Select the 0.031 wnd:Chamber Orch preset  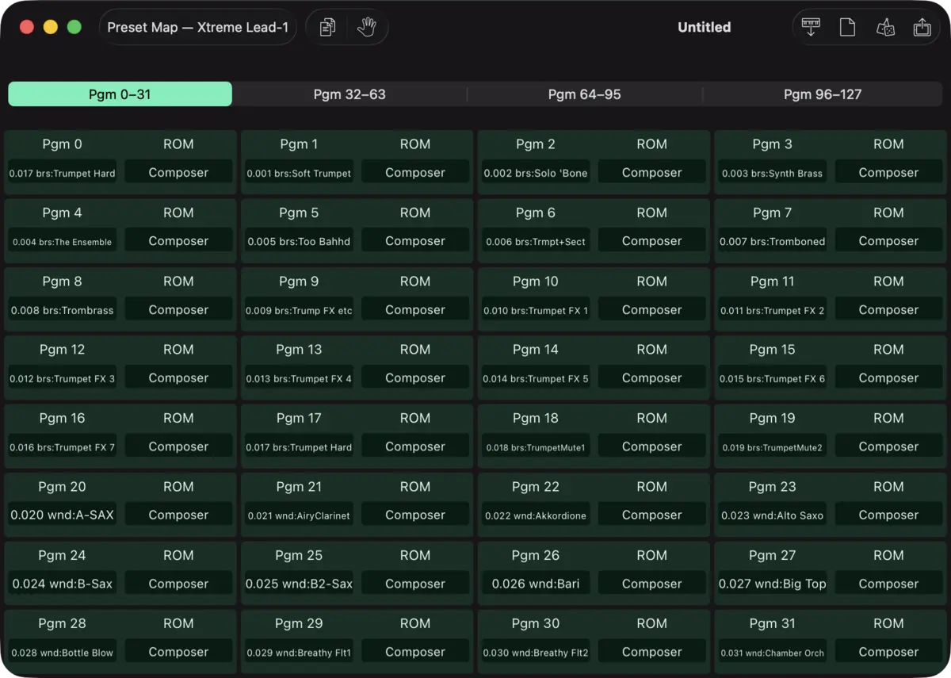click(772, 653)
